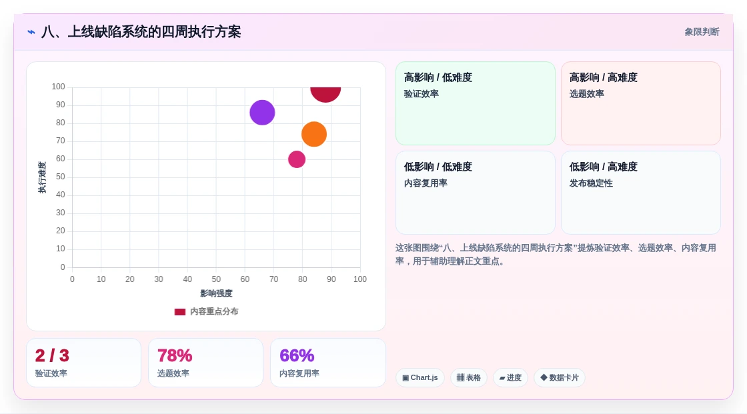The width and height of the screenshot is (747, 414).
Task: Open the 高影响 / 高难度 quadrant card
Action: tap(641, 103)
